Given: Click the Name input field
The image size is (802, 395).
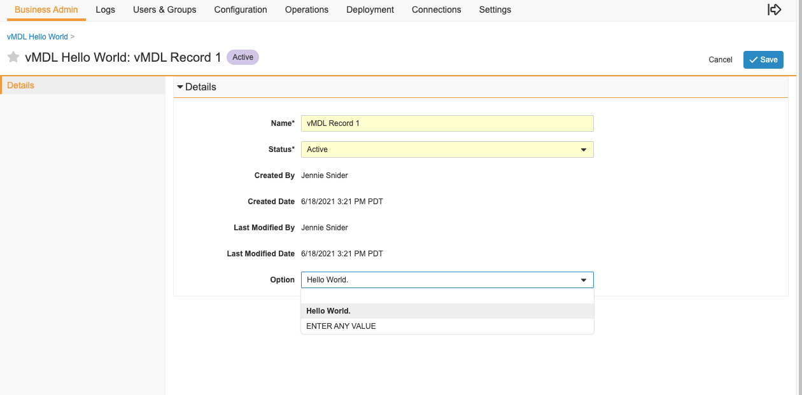Looking at the screenshot, I should click(447, 123).
